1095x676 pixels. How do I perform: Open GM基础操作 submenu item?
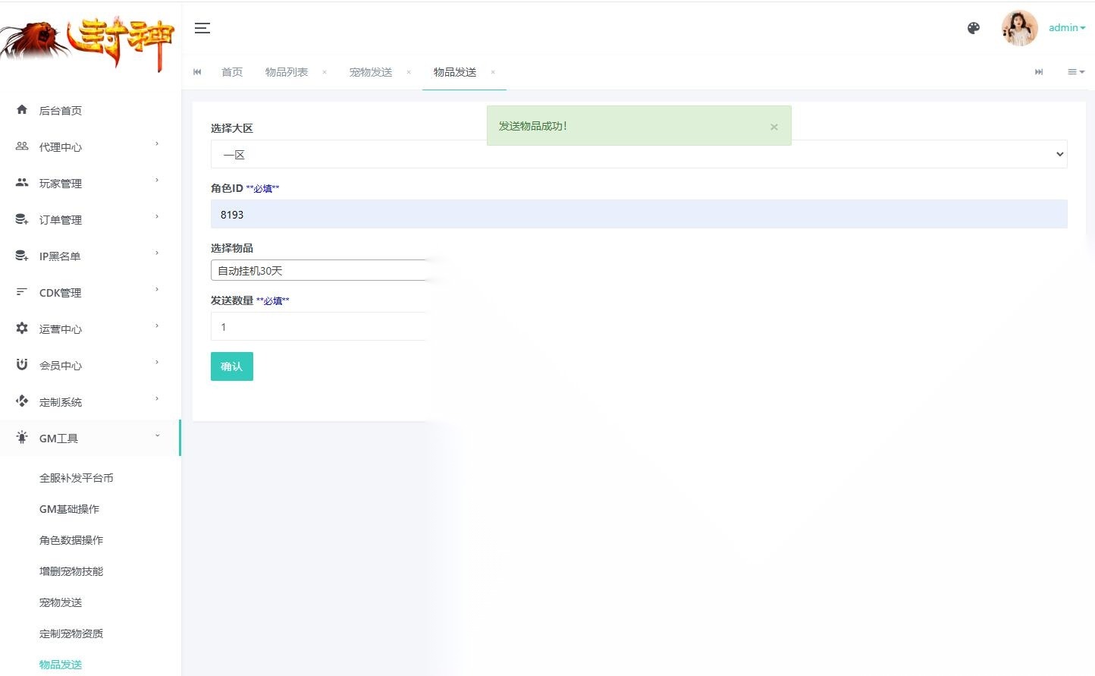pyautogui.click(x=69, y=509)
